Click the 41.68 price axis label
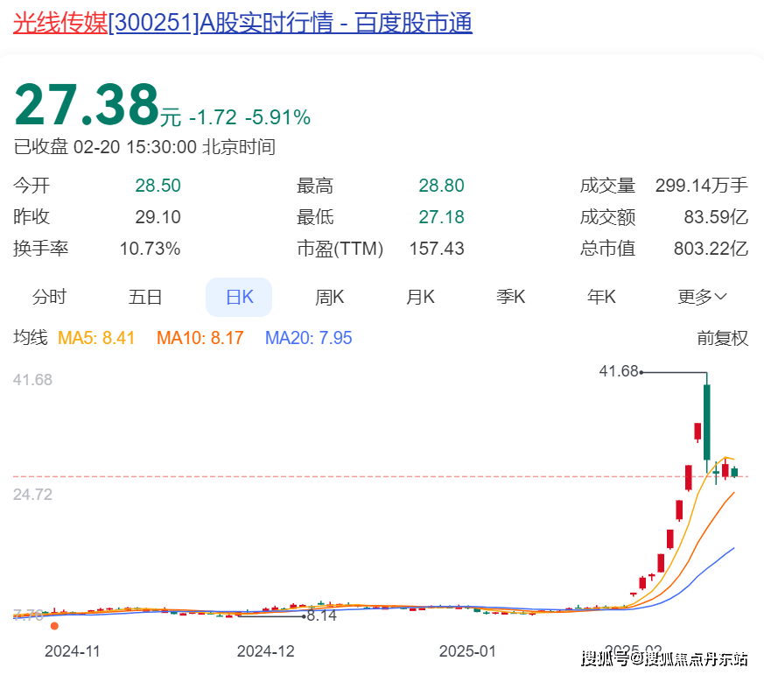This screenshot has height=675, width=764. tap(32, 380)
